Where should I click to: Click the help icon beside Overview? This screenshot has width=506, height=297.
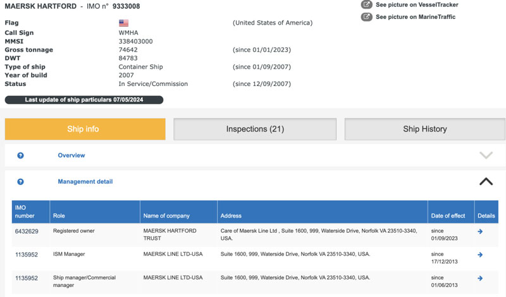[x=20, y=155]
